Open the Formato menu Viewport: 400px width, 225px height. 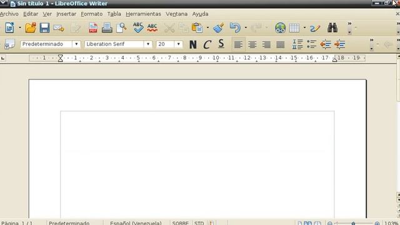(x=92, y=14)
